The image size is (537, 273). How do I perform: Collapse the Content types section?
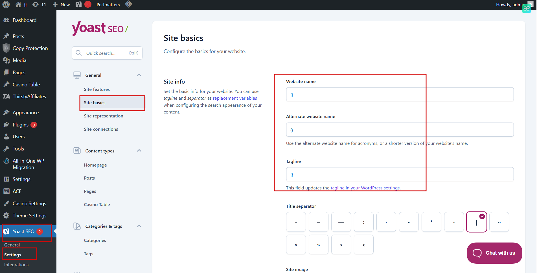[139, 151]
